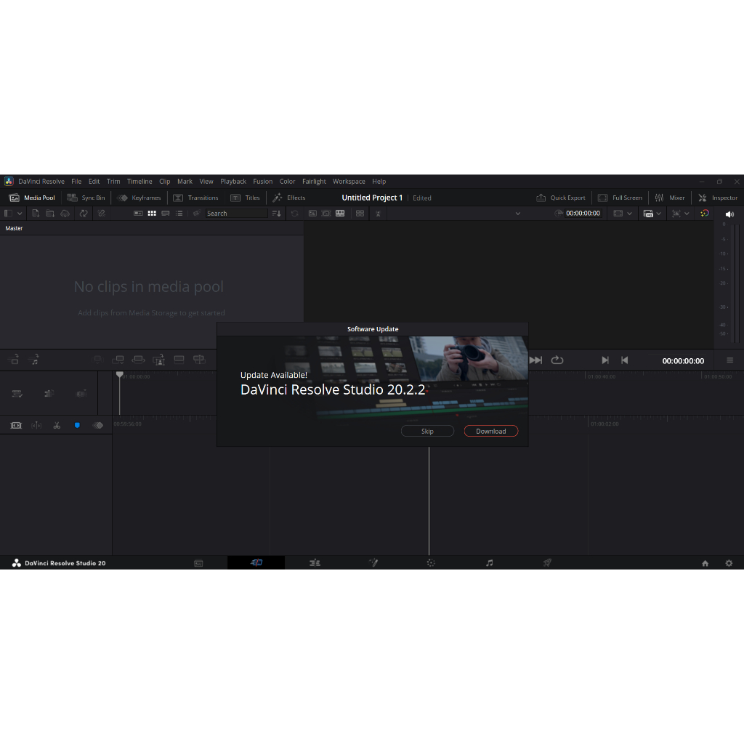Toggle the Inspector panel
This screenshot has height=744, width=744.
(718, 198)
